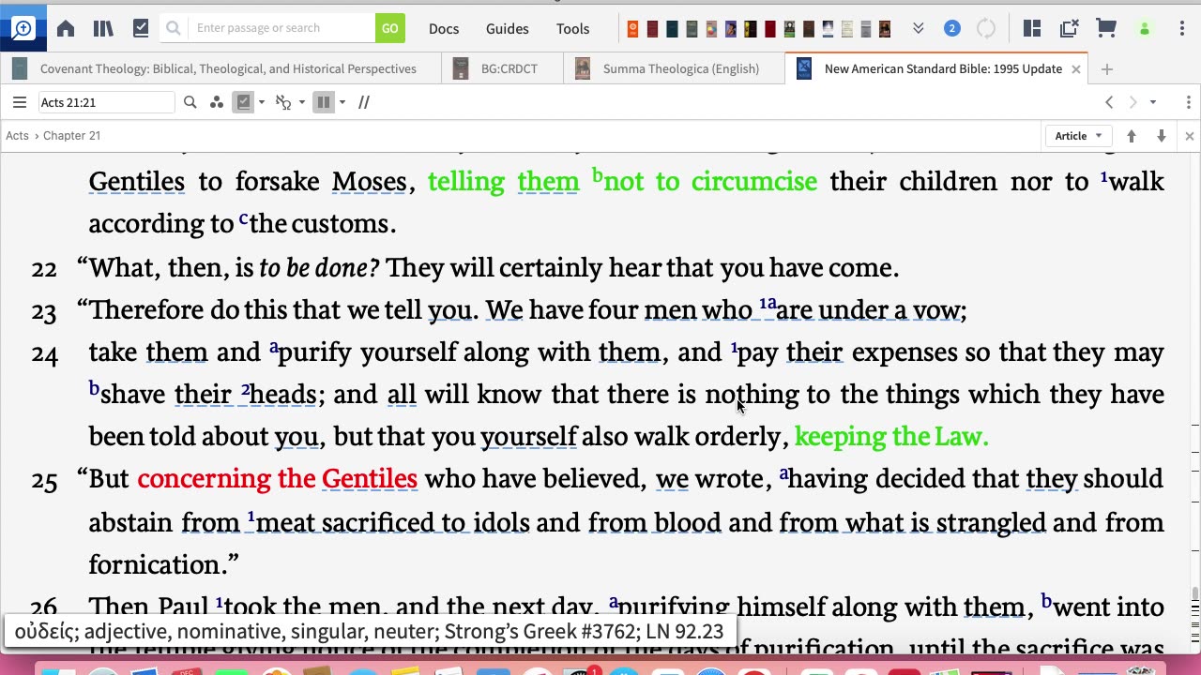This screenshot has width=1201, height=675.
Task: Add a new tab with plus
Action: click(x=1107, y=69)
